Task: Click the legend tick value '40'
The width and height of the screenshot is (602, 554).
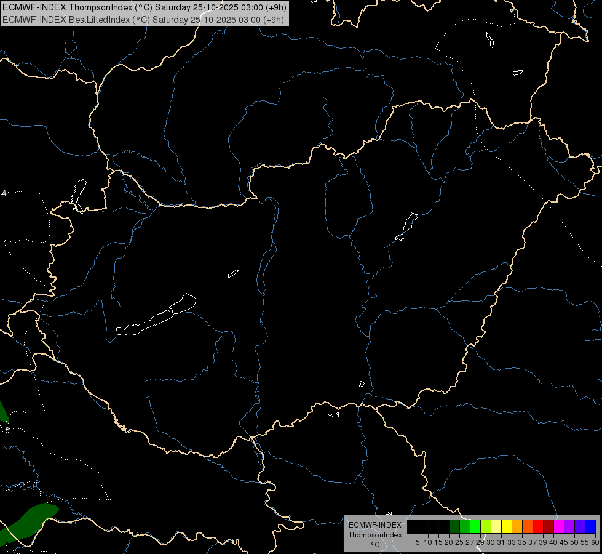Action: click(x=553, y=542)
